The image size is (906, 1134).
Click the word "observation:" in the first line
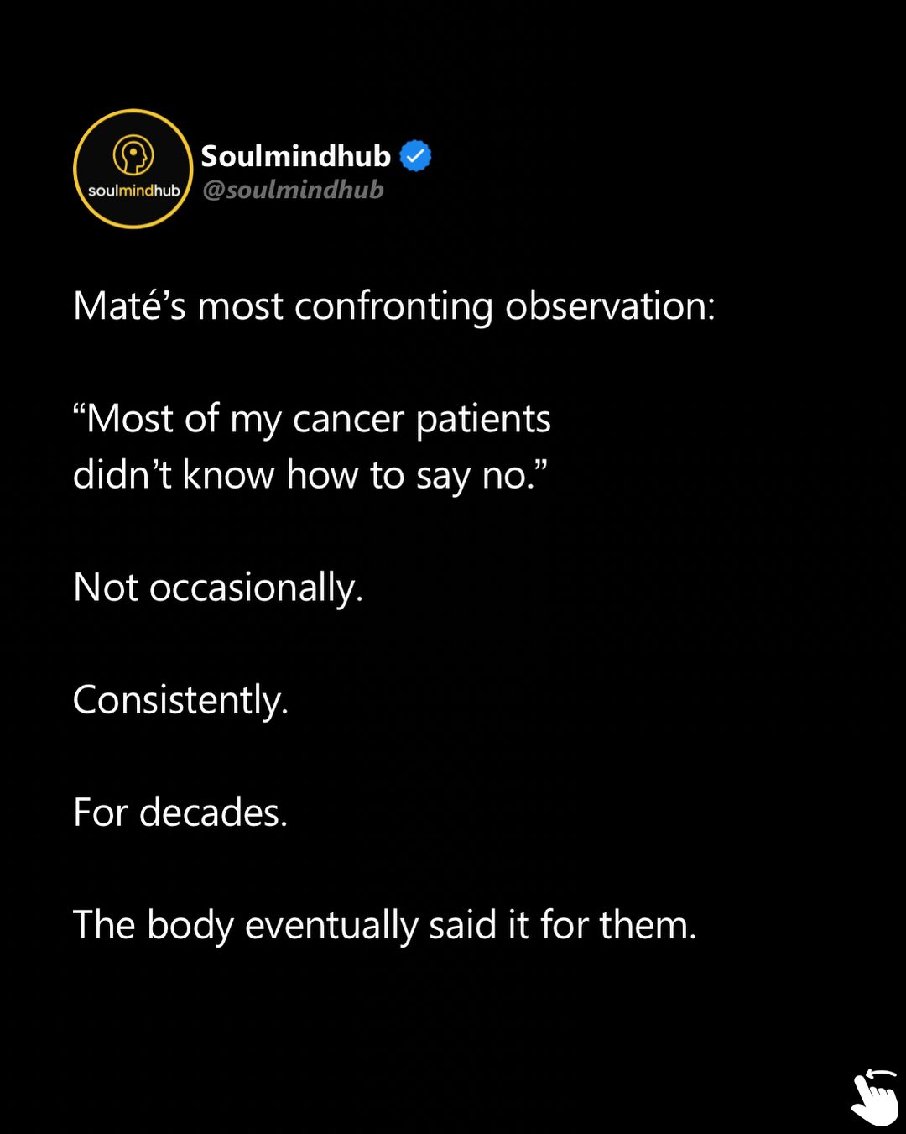pos(611,306)
